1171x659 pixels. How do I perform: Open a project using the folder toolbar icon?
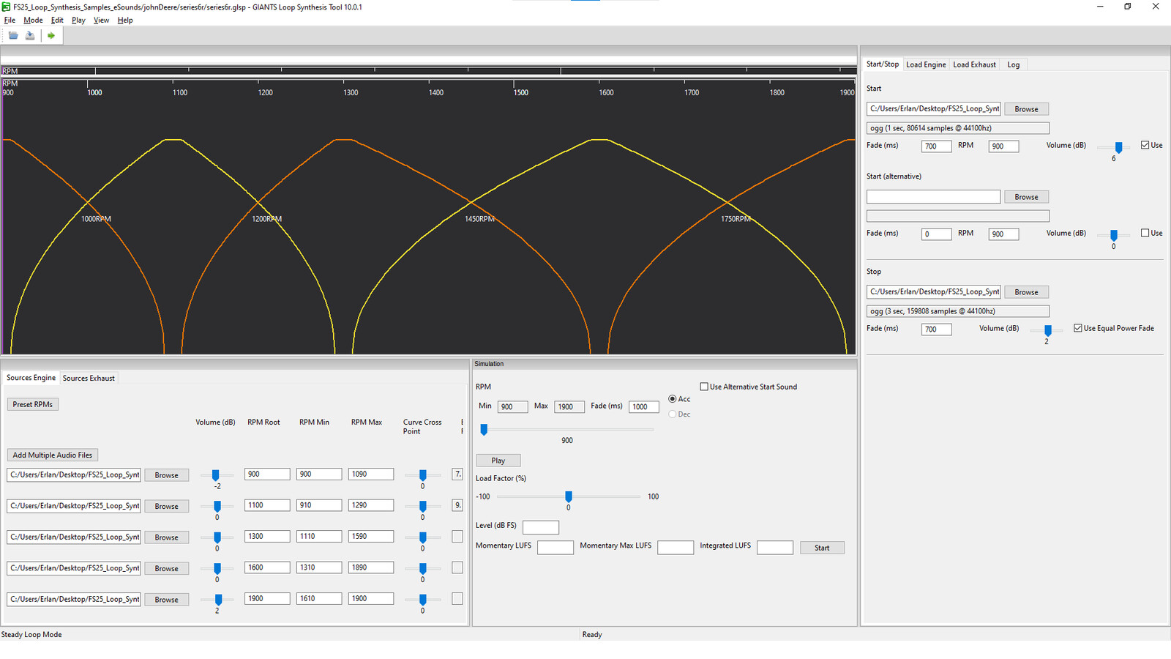[x=12, y=35]
